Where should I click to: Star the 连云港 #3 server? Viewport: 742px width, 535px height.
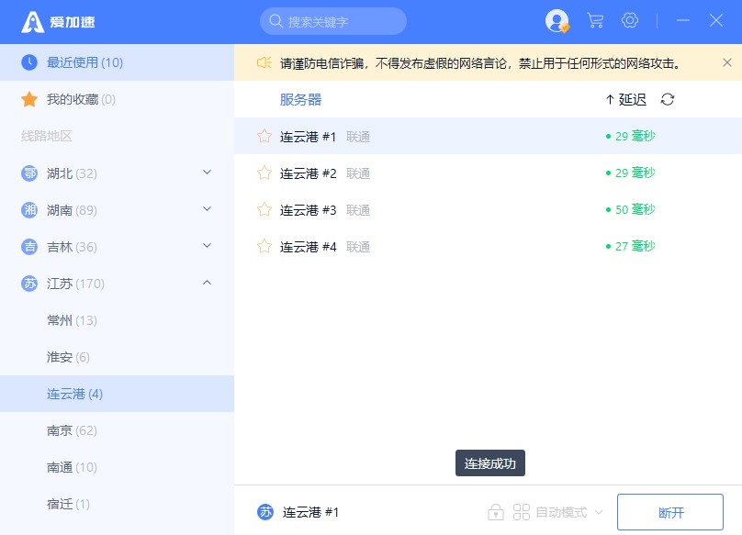pyautogui.click(x=264, y=209)
